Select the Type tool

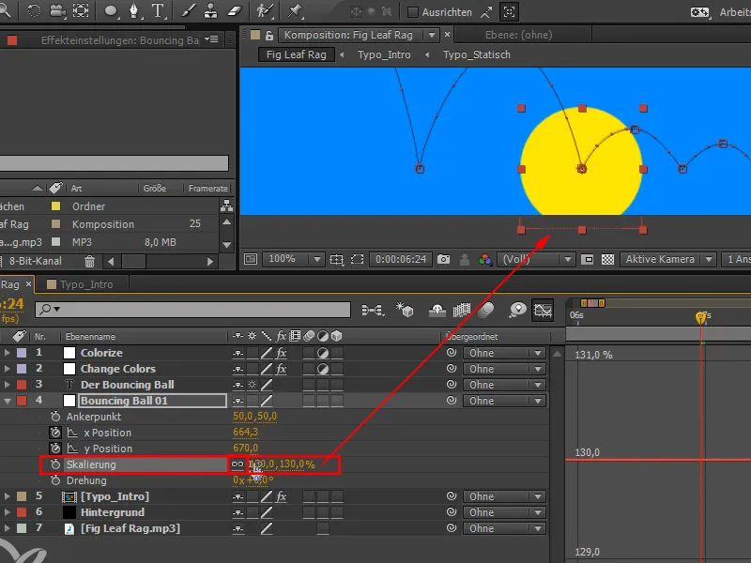(x=156, y=12)
